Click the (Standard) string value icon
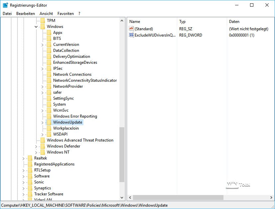275x209 pixels. [x=131, y=29]
